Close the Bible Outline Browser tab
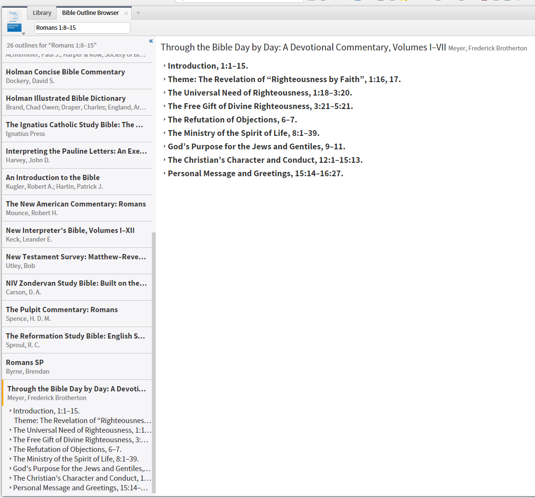This screenshot has width=535, height=498. 126,13
